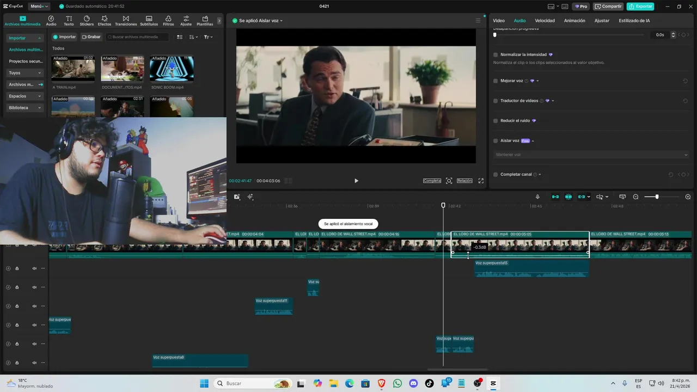Open the media filter dropdown

[208, 37]
